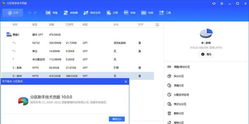Click the 确定(O) button in About dialog
The width and height of the screenshot is (249, 124).
(x=117, y=119)
